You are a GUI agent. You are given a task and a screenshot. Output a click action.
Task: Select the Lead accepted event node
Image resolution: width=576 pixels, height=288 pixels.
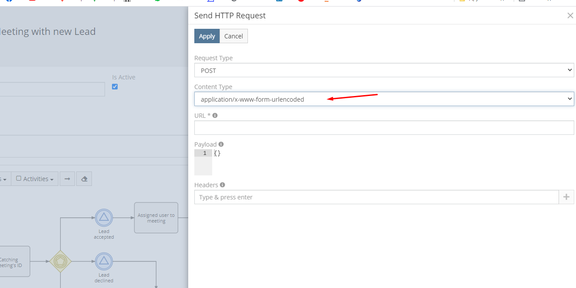pyautogui.click(x=104, y=217)
